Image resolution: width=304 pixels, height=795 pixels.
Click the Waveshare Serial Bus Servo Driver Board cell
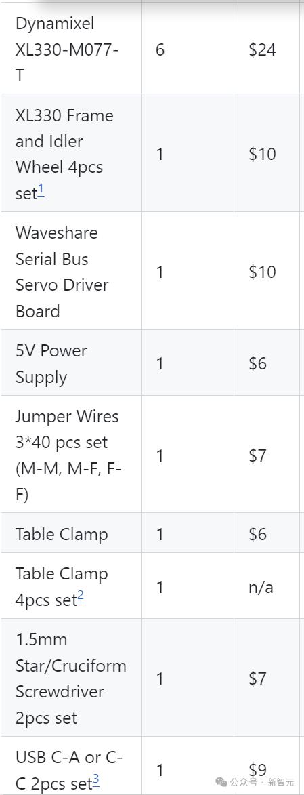pos(71,271)
